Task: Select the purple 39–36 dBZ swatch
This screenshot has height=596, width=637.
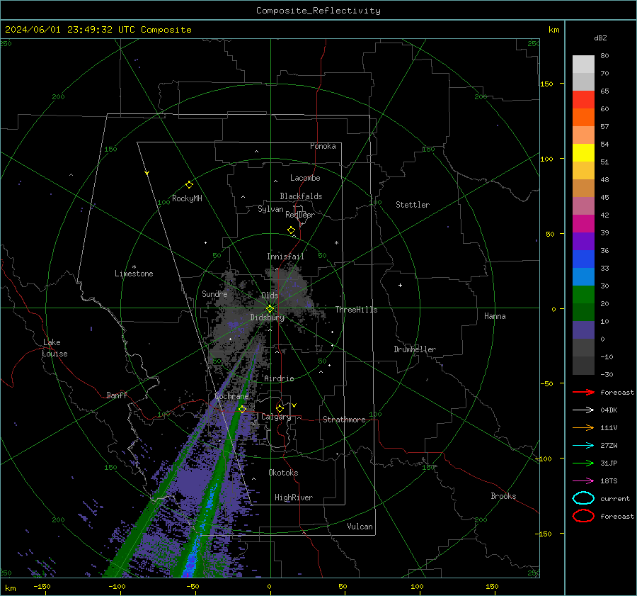Action: tap(583, 241)
